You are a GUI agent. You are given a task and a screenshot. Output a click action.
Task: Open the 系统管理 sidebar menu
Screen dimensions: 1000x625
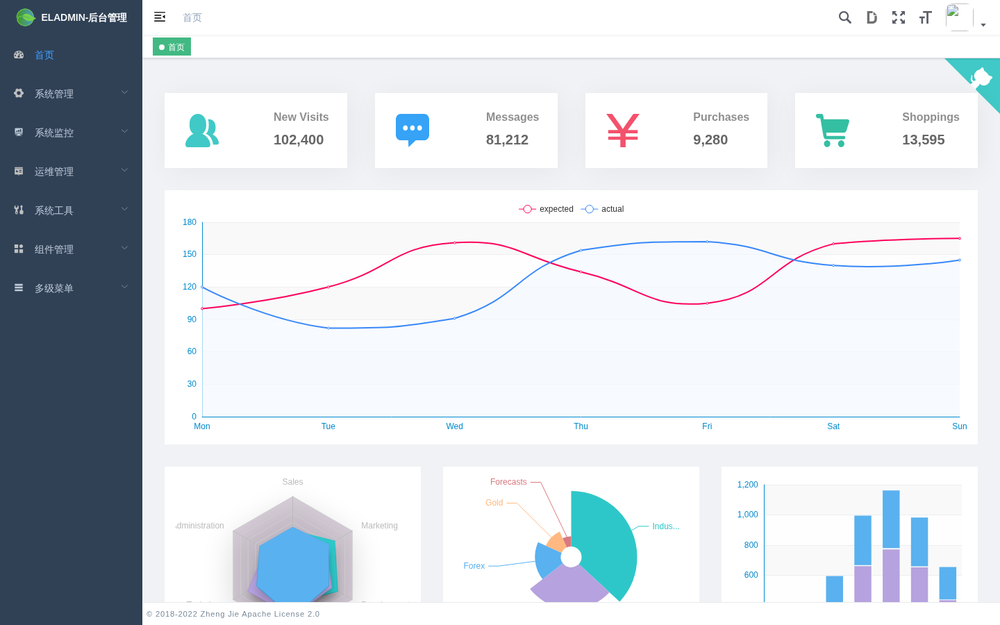(71, 94)
